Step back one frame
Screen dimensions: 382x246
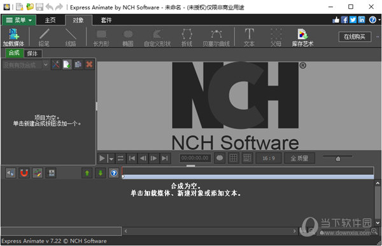(x=143, y=158)
